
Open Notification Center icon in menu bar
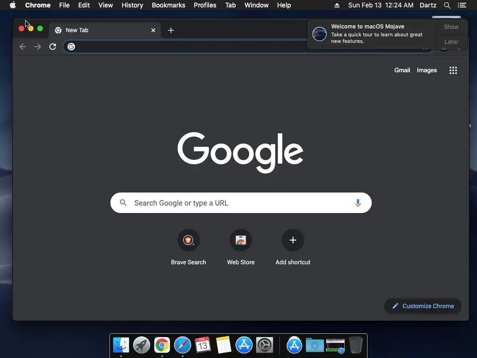coord(462,5)
